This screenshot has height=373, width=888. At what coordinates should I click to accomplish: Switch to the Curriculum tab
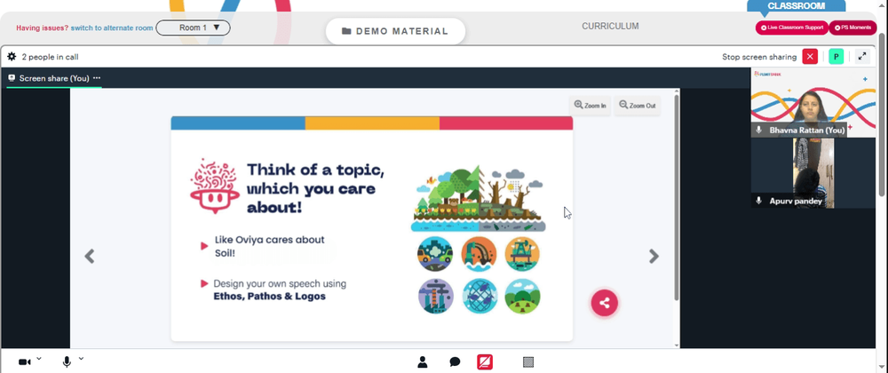click(610, 26)
